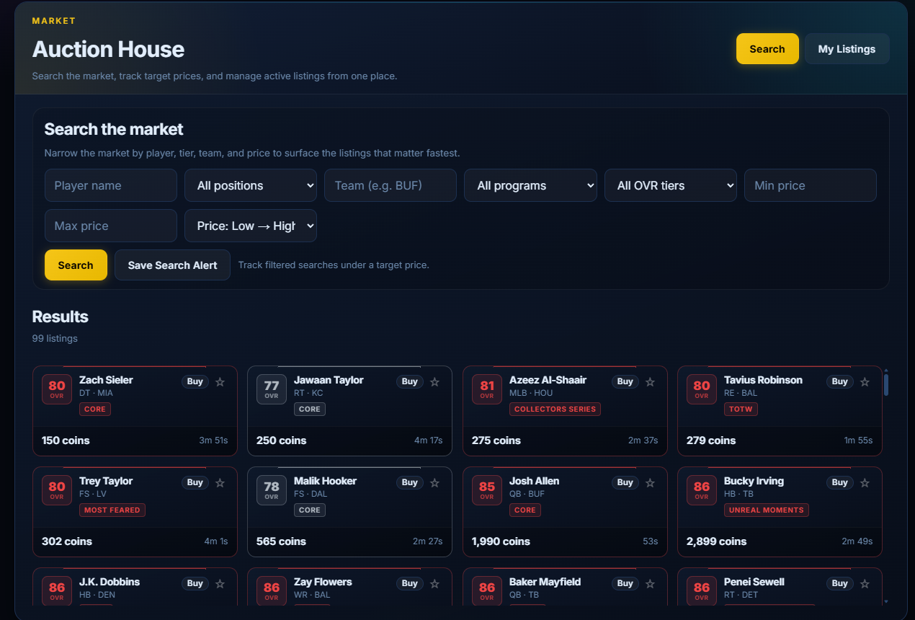Click the 150 coins price text
Screen dimensions: 915x620
point(66,440)
